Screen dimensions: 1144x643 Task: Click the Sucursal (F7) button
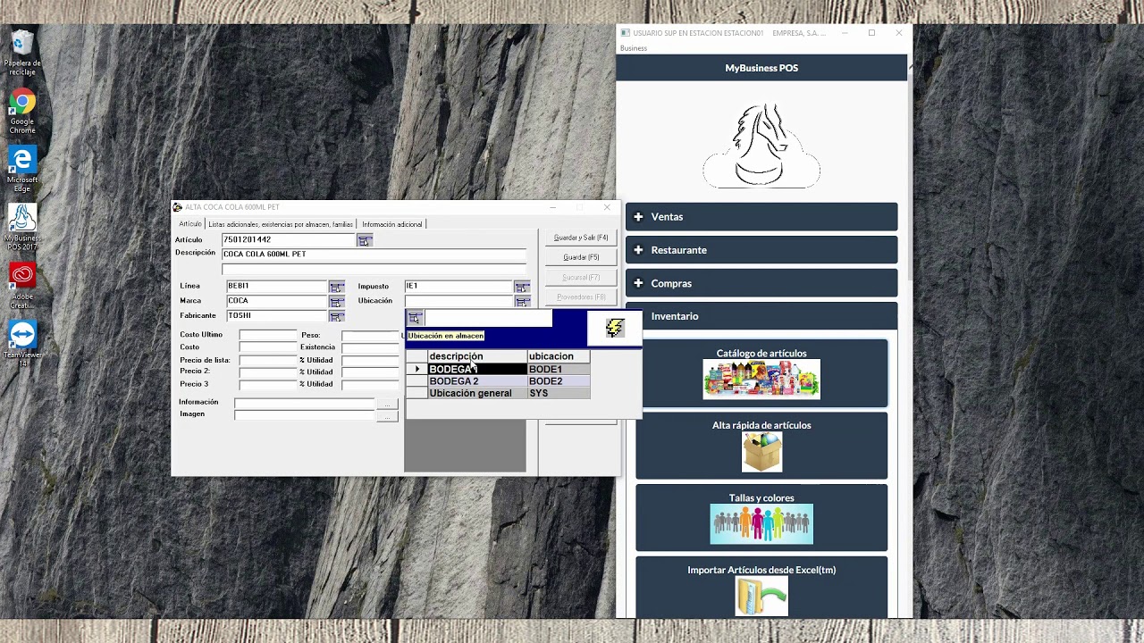(581, 278)
